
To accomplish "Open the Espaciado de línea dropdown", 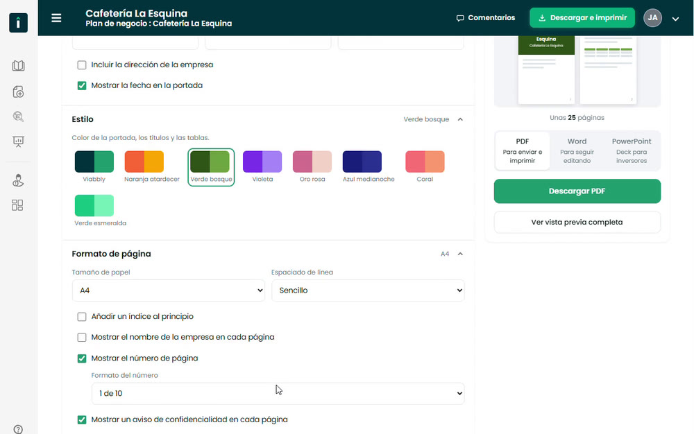I will (x=368, y=290).
